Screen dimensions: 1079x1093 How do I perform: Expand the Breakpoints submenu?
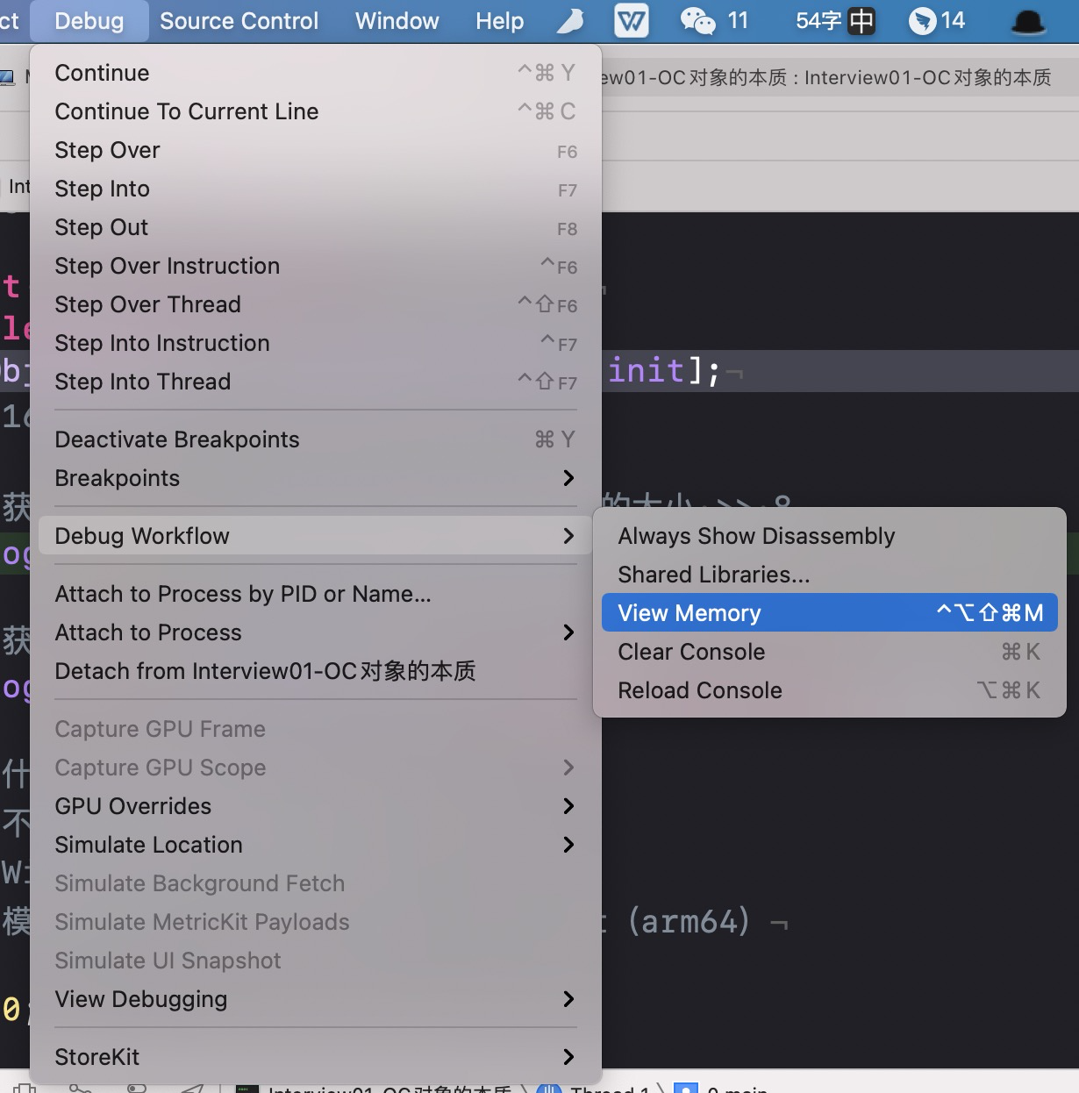(x=316, y=478)
